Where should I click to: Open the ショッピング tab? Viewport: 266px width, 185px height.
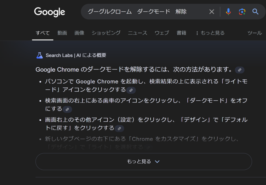pyautogui.click(x=106, y=33)
